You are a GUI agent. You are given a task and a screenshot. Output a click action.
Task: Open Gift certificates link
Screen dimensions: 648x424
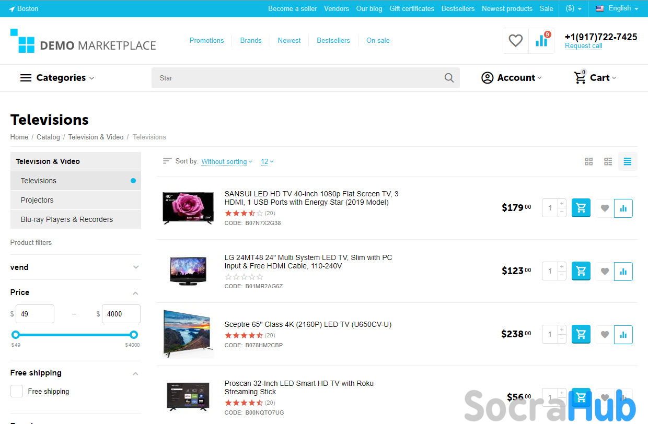(412, 8)
